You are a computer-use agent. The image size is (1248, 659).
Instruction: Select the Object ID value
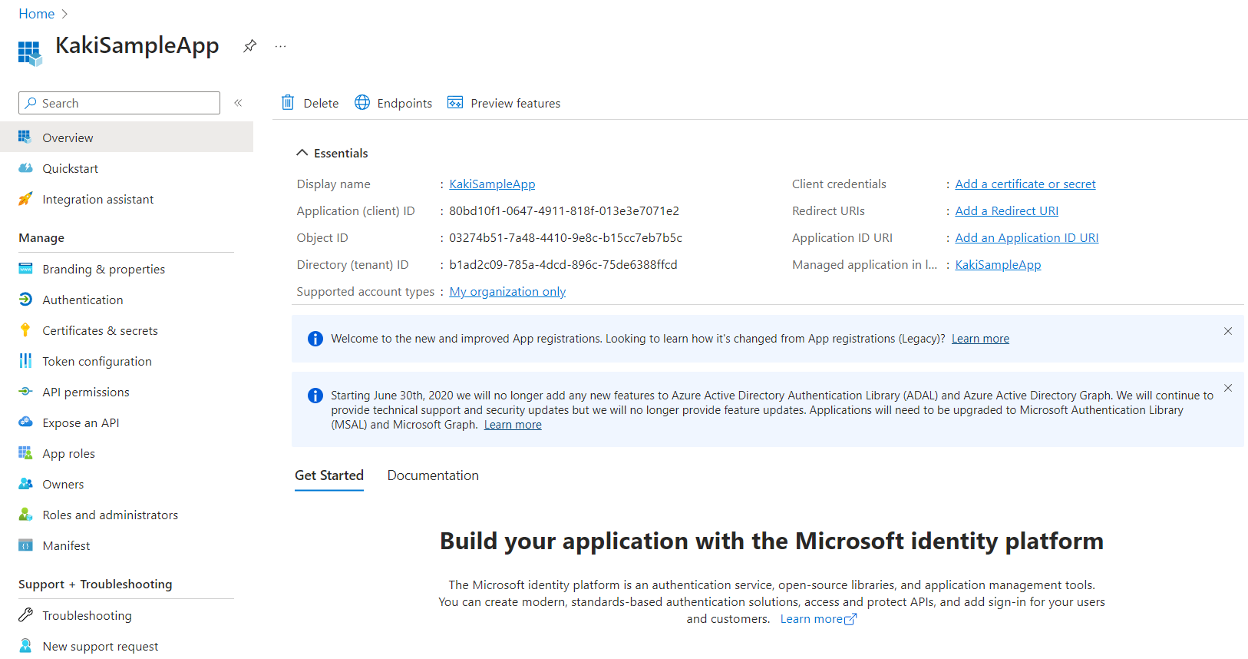(x=566, y=238)
